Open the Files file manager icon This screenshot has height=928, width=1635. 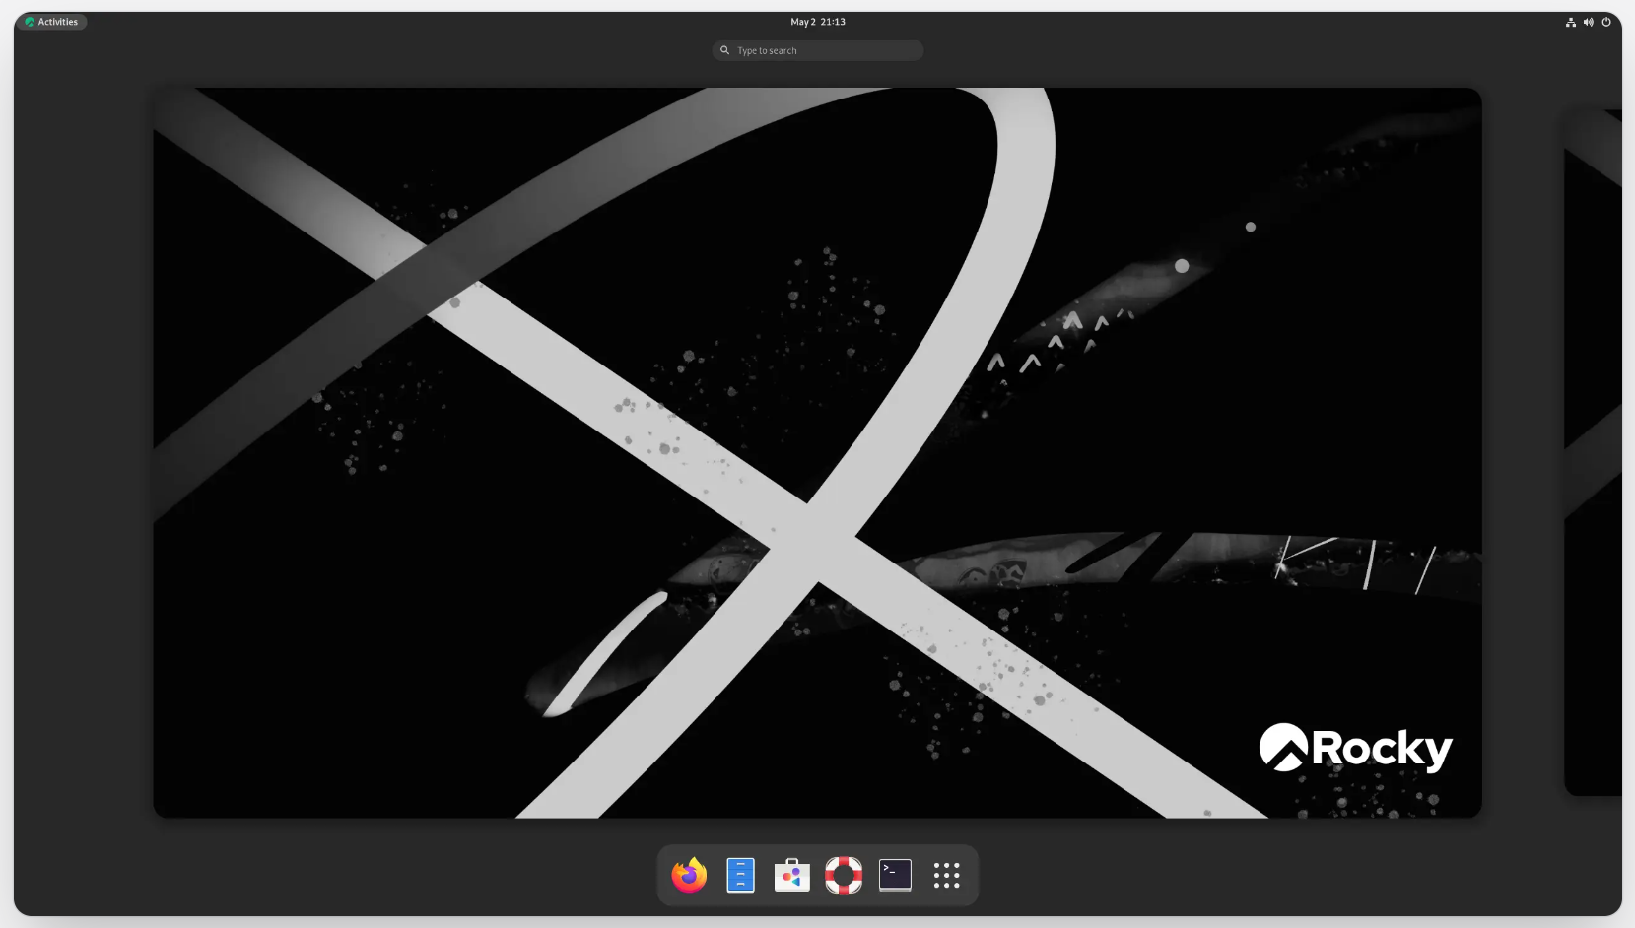(x=740, y=875)
